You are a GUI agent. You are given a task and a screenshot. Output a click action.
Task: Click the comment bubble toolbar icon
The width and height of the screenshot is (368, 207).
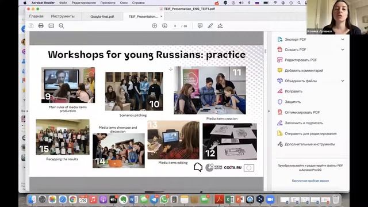pyautogui.click(x=200, y=26)
